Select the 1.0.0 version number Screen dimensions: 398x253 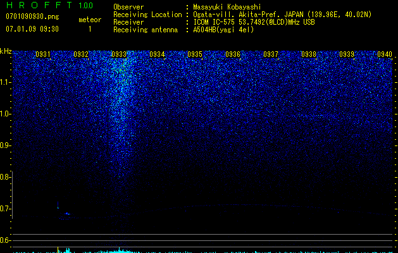86,6
